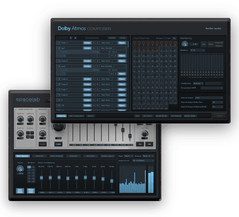239x217 pixels.
Task: Click input channel 11 circle
Action: pyautogui.click(x=135, y=48)
